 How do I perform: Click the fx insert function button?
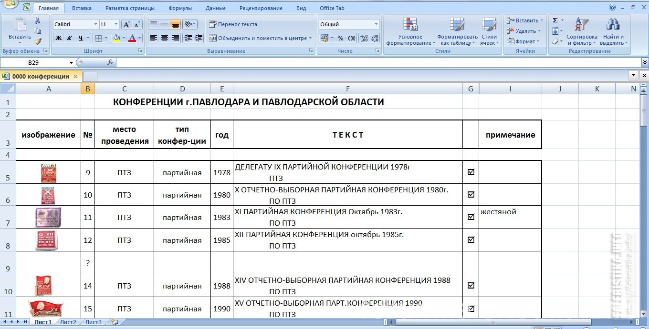pyautogui.click(x=110, y=62)
